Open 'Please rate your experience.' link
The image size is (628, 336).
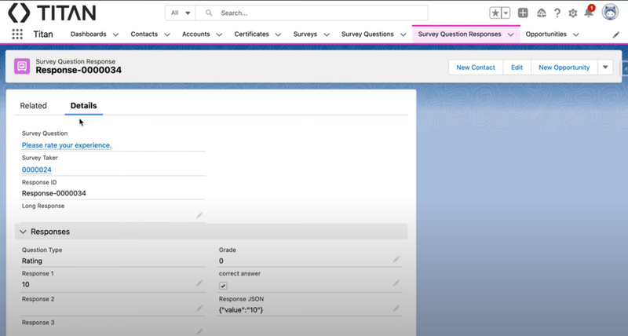coord(67,145)
